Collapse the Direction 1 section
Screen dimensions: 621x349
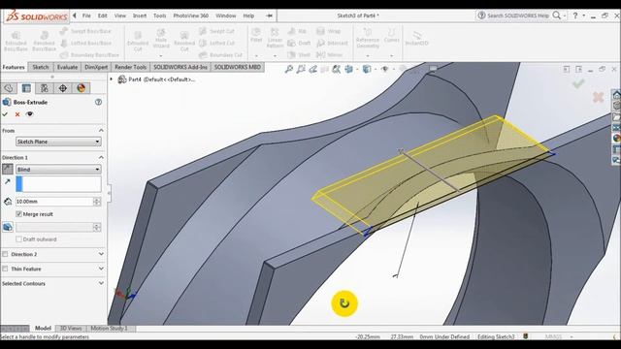coord(101,157)
